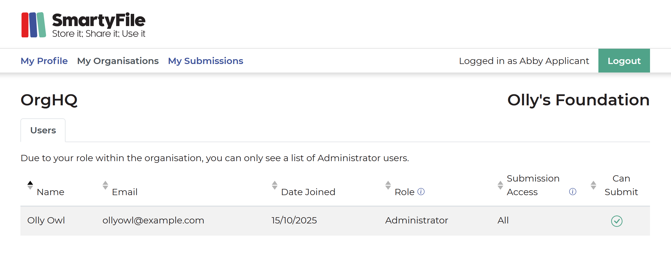
Task: Open the Role info tooltip icon
Action: 421,192
